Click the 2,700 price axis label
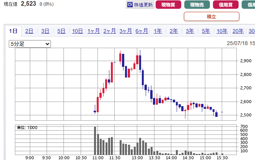 [246, 88]
